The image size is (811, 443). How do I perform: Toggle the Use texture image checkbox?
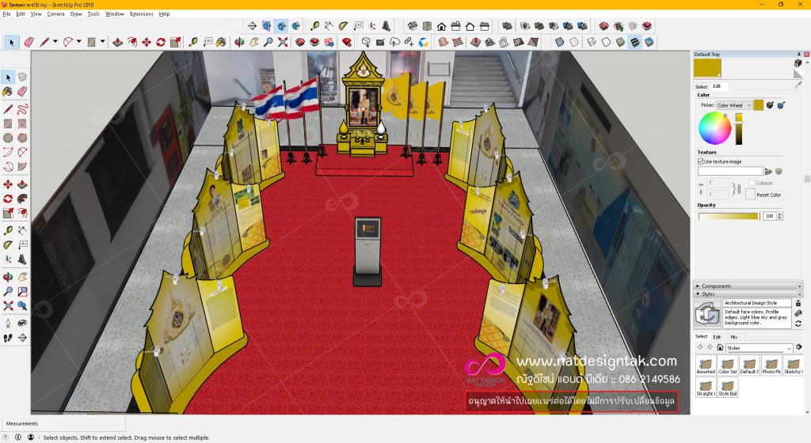coord(700,161)
